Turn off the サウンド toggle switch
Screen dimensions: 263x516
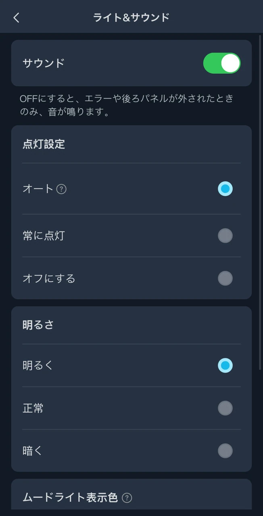[x=221, y=63]
